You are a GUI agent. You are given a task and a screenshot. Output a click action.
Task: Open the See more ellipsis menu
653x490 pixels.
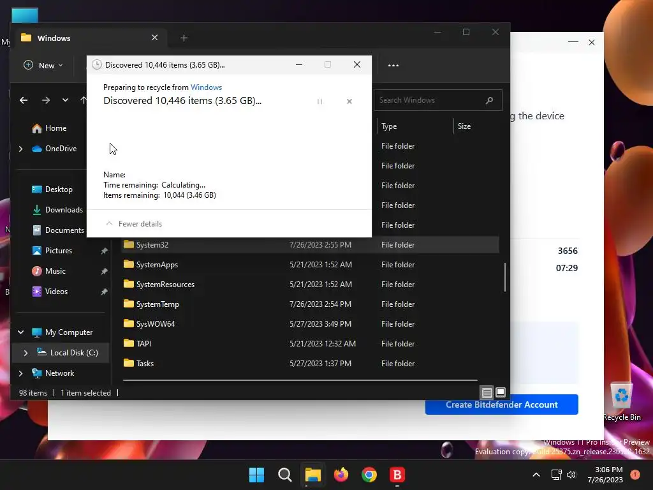pos(393,66)
